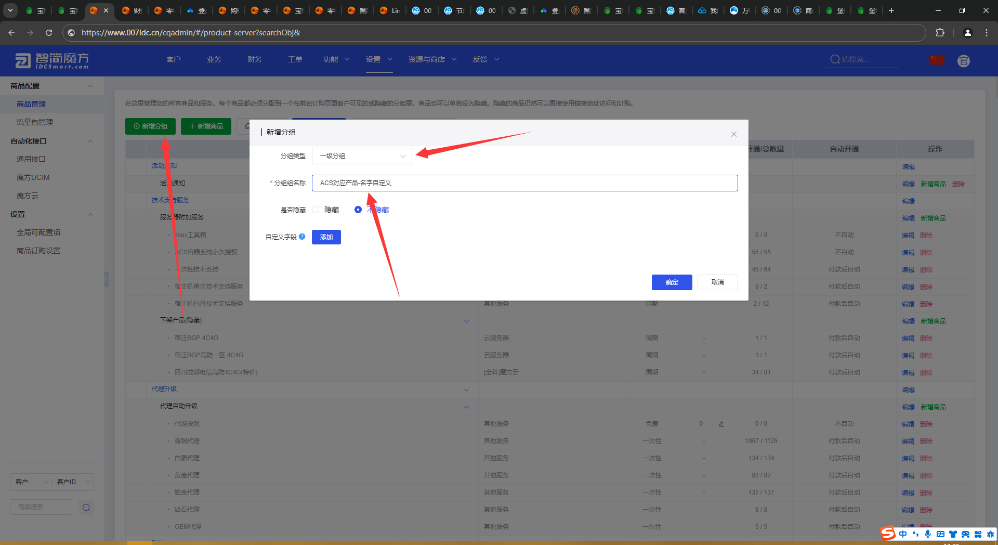The width and height of the screenshot is (998, 545).
Task: Click the 自定义字段 help question icon
Action: pos(302,237)
